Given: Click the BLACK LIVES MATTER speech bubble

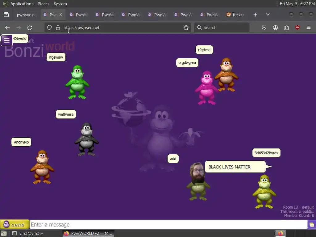Looking at the screenshot, I should [235, 167].
